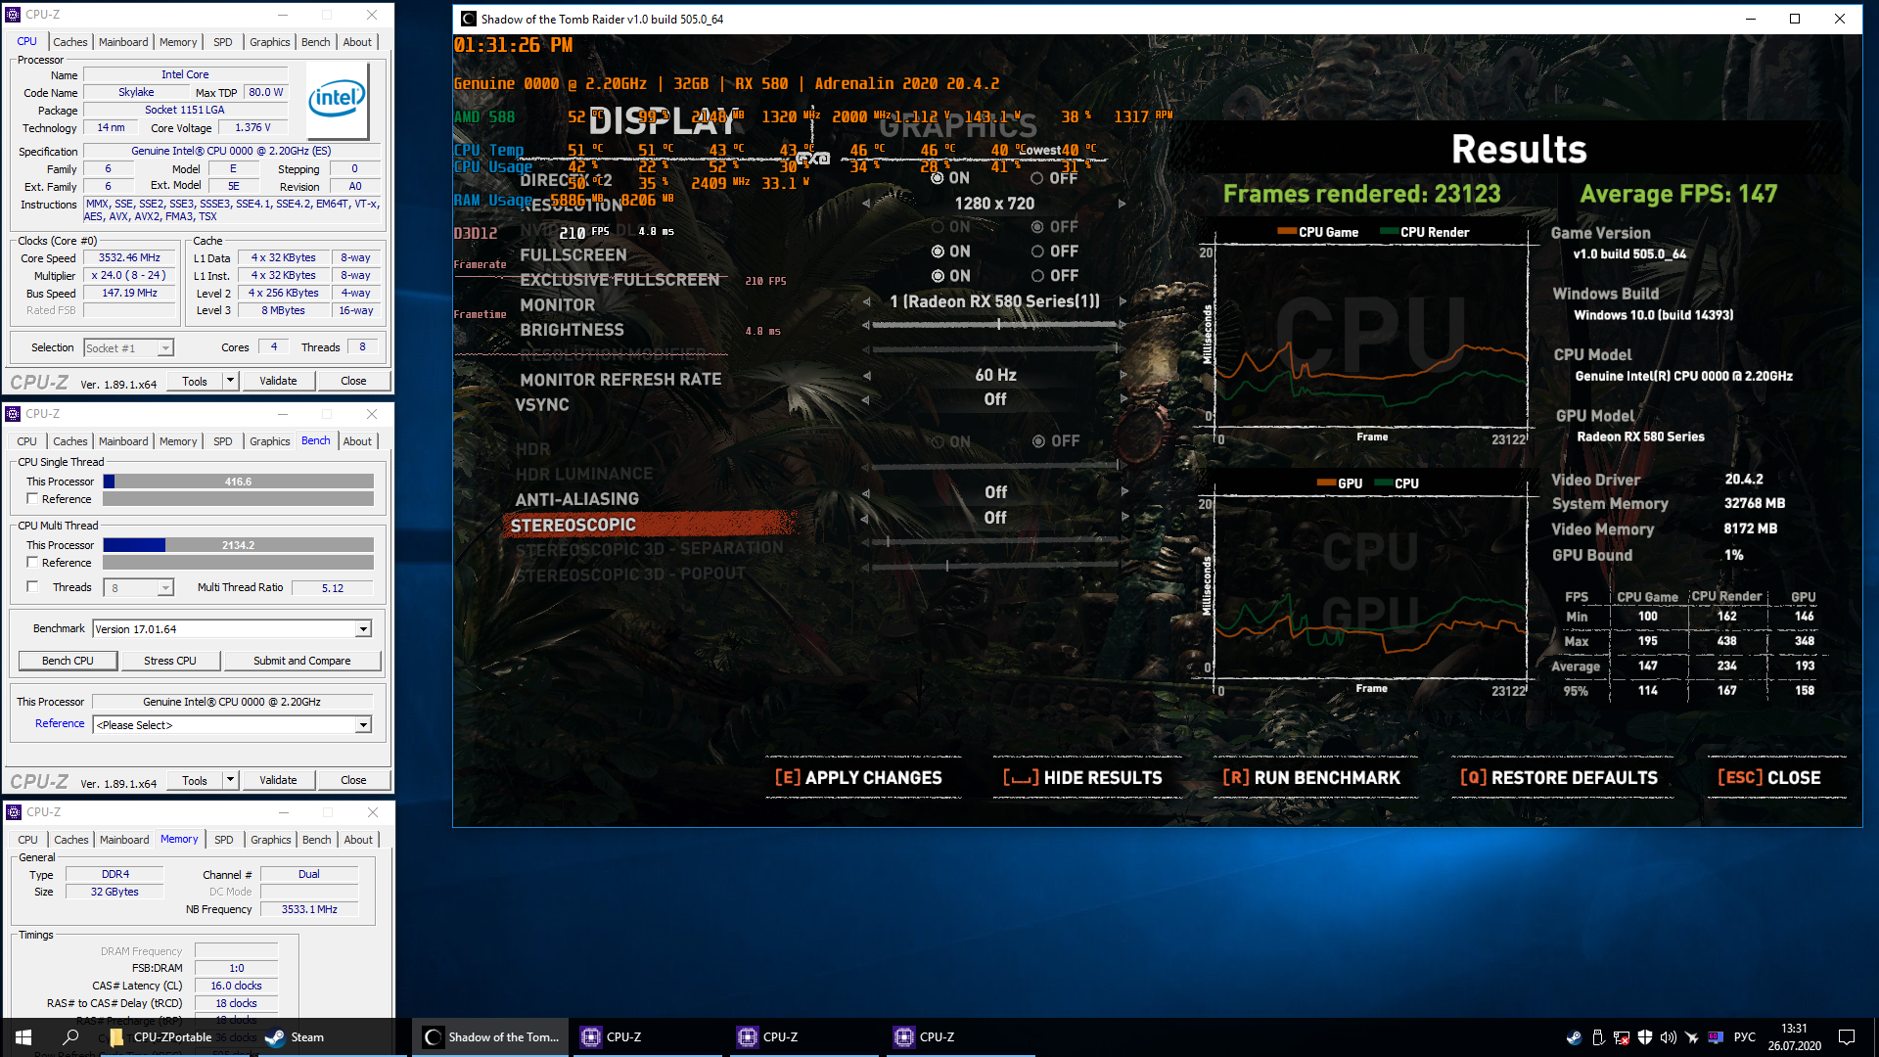
Task: Click right arrow for Anti-Aliasing setting
Action: pyautogui.click(x=1124, y=492)
